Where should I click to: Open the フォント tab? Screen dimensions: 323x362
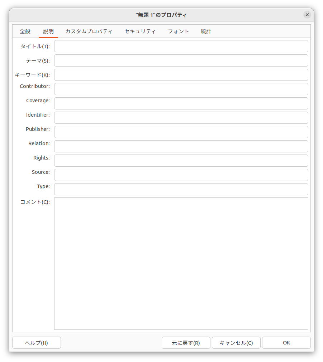(179, 31)
